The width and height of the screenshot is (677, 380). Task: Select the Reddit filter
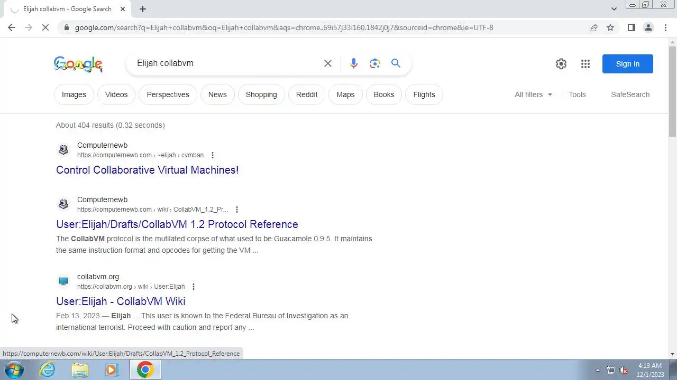307,94
